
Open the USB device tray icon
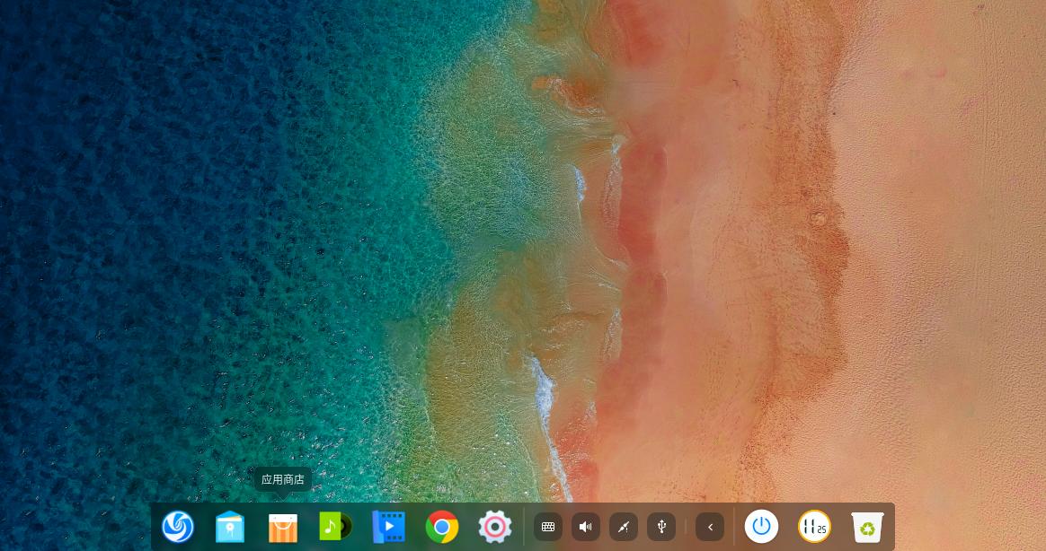coord(661,527)
